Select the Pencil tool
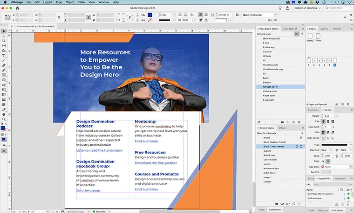Viewport: 354px width, 213px height. tap(4, 70)
